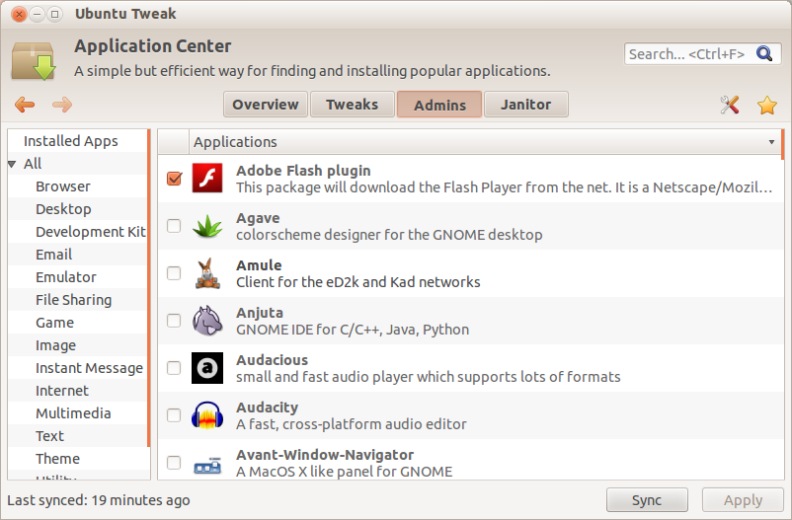Tick the Anjuta checkbox
This screenshot has height=520, width=792.
(174, 321)
